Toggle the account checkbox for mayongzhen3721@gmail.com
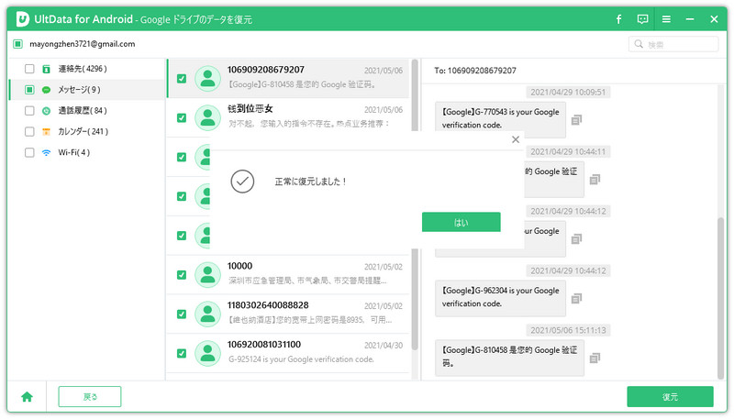The width and height of the screenshot is (734, 419). coord(17,44)
